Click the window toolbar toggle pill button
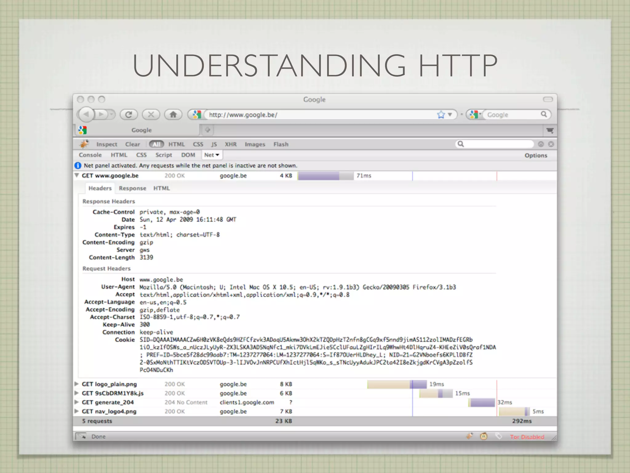This screenshot has width=630, height=473. coord(548,99)
